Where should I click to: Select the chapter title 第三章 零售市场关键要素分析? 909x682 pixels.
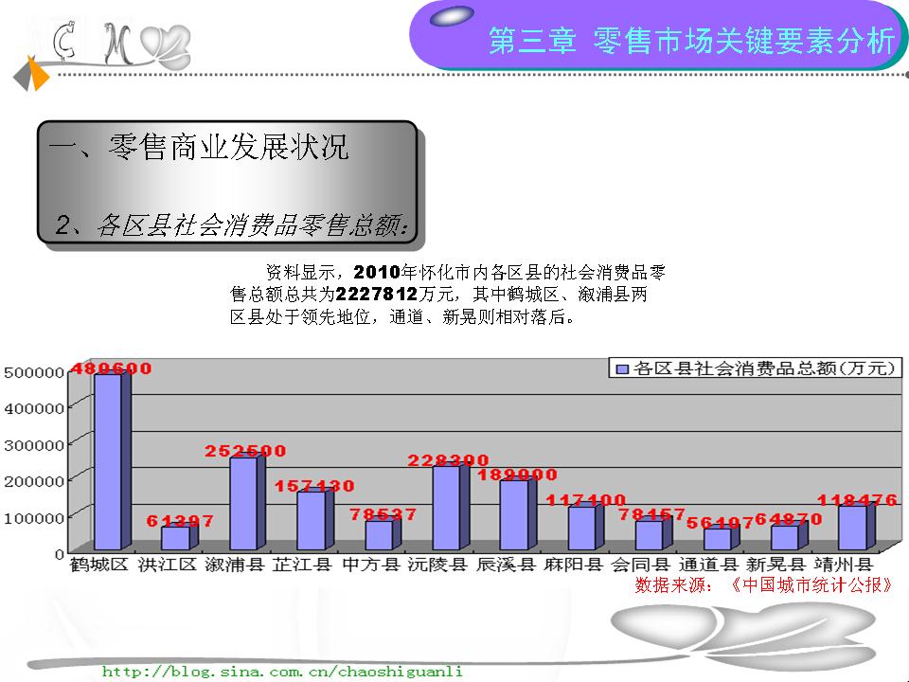coord(690,42)
